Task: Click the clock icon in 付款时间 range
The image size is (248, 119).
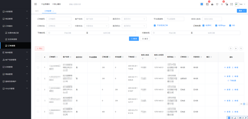Action: click(154, 33)
